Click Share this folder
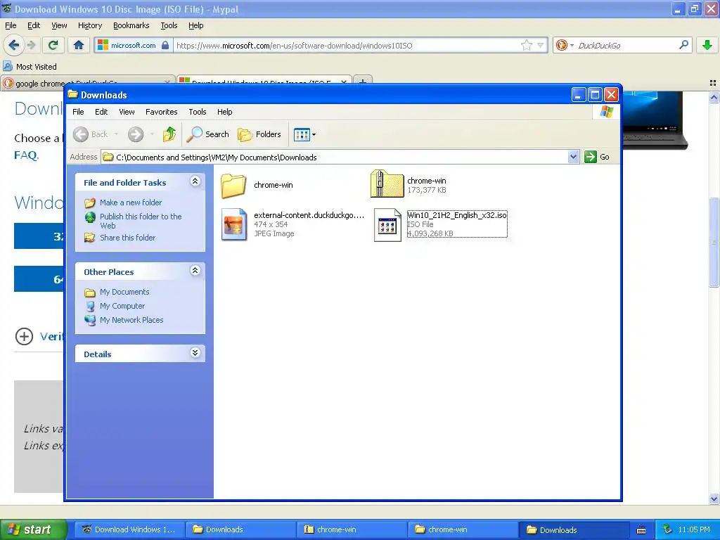Viewport: 720px width, 540px height. click(128, 238)
